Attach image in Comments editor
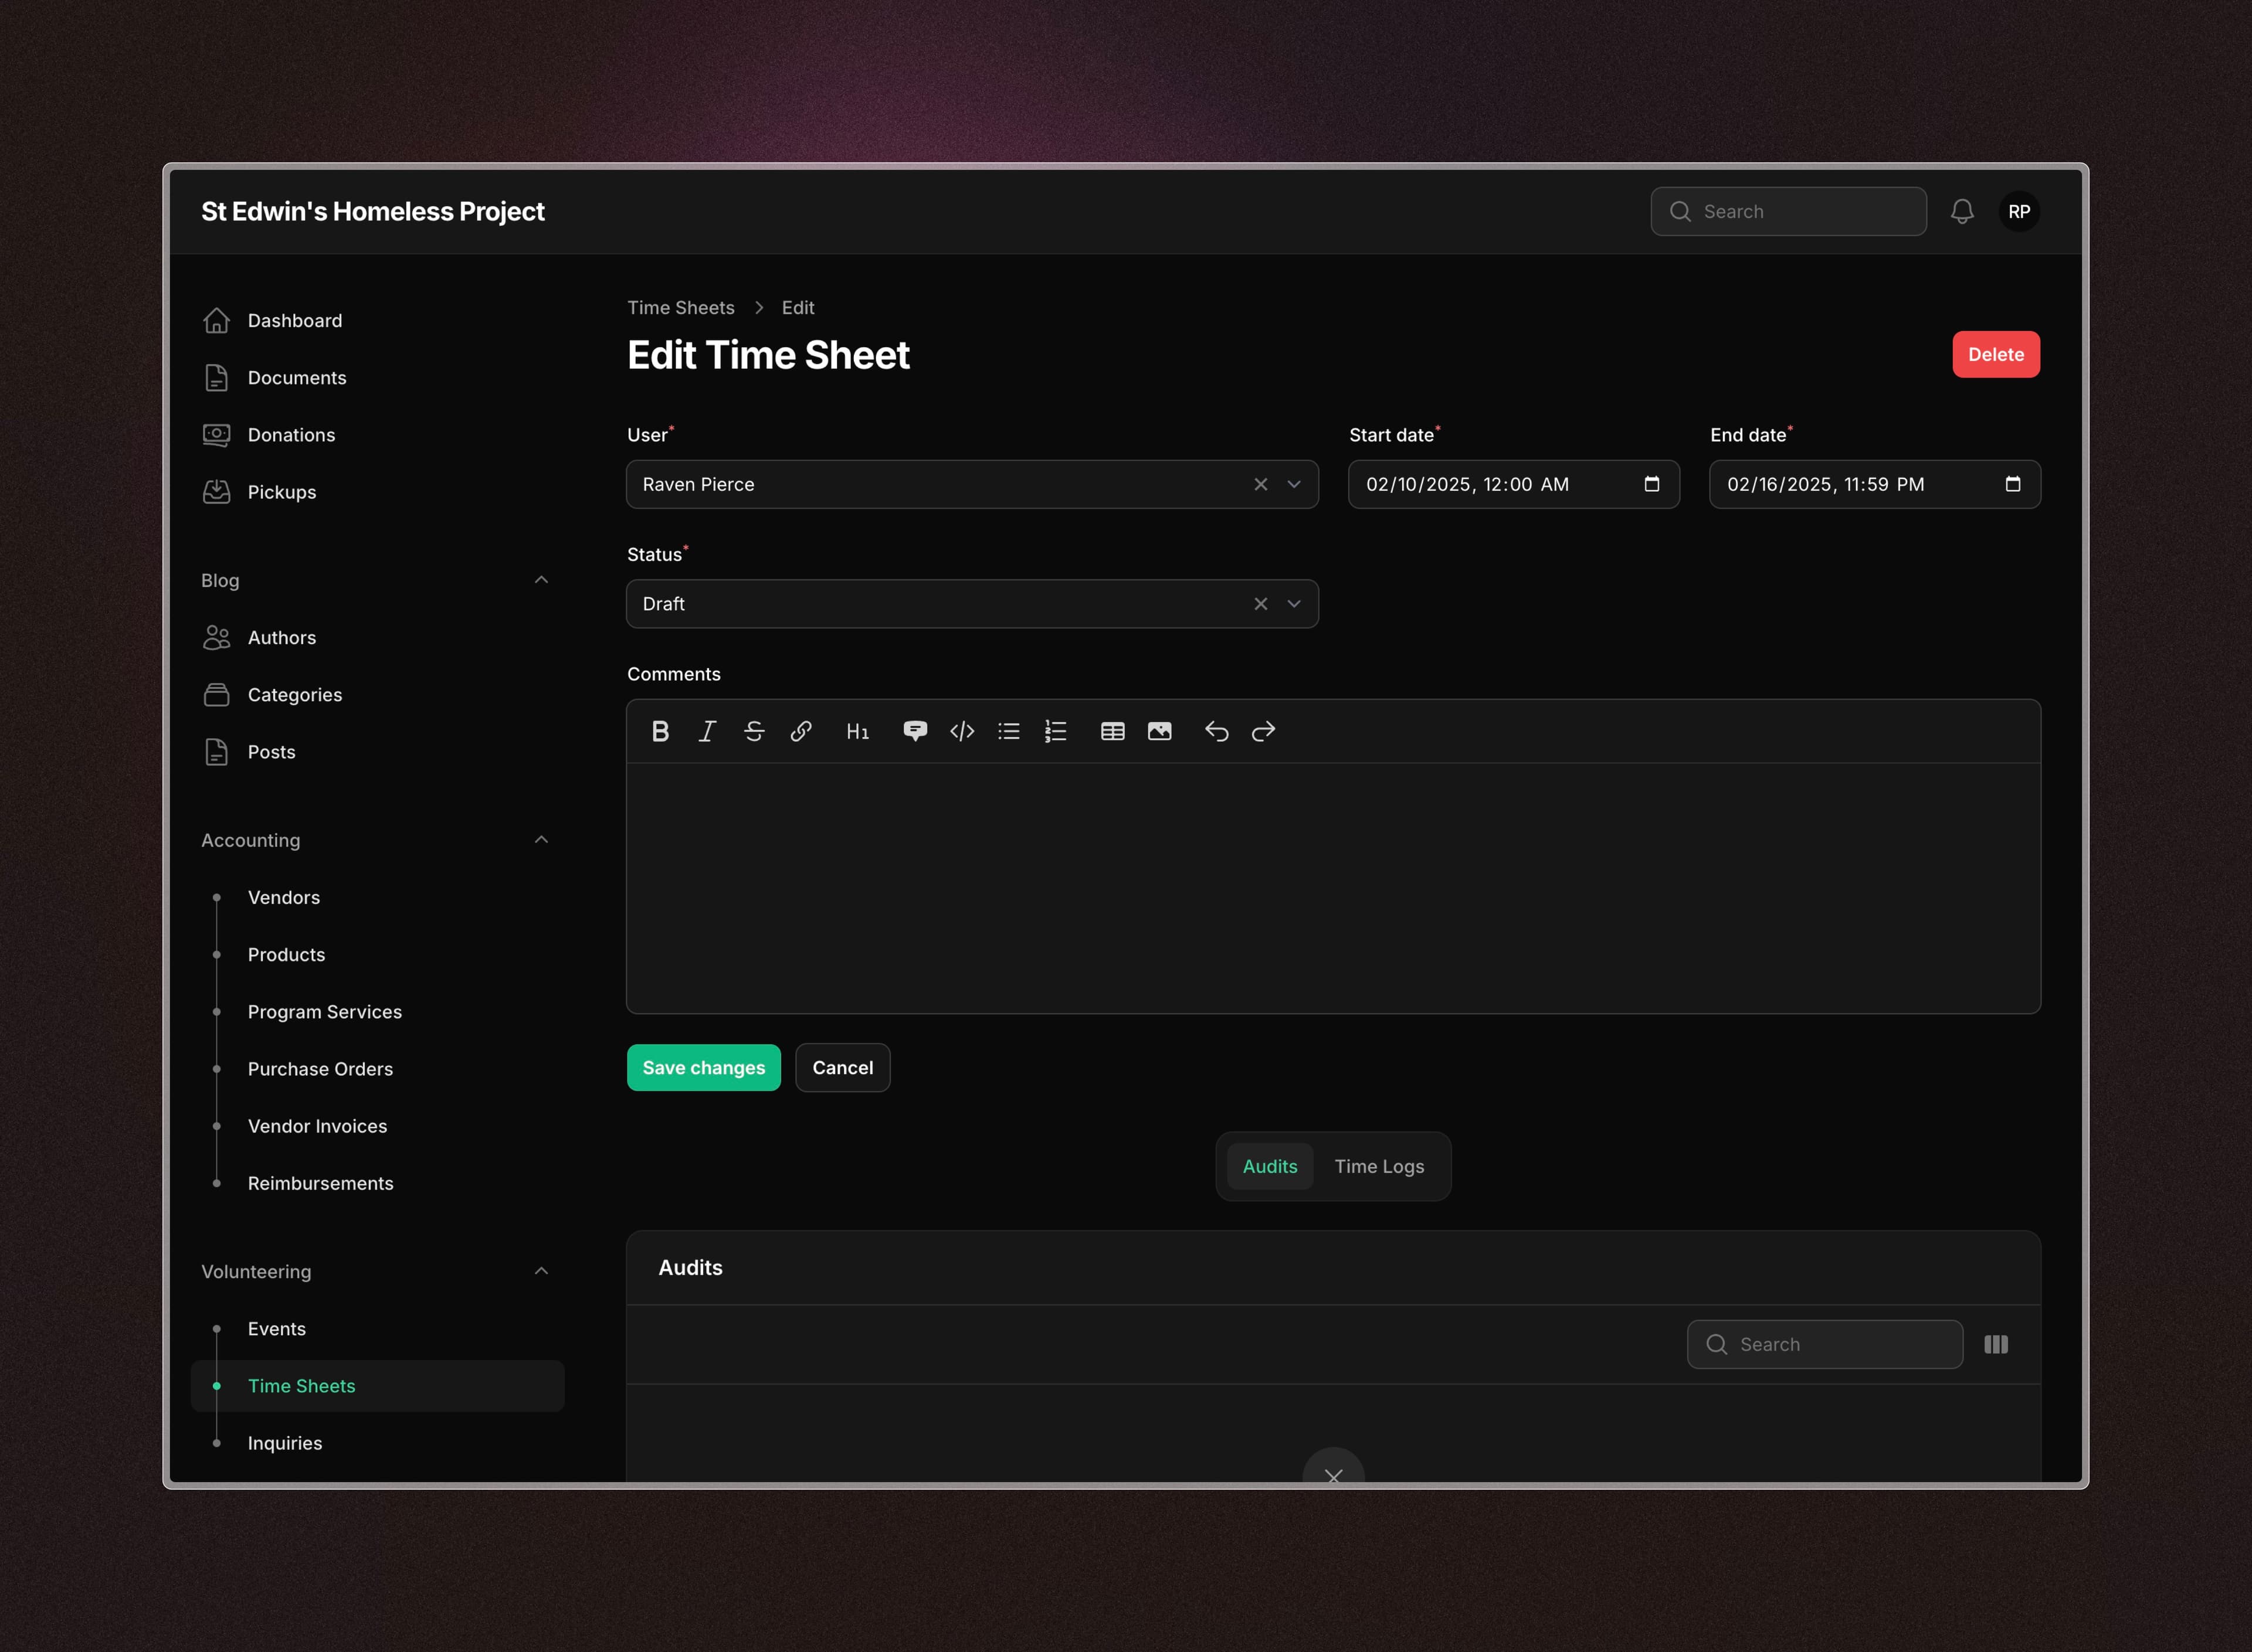This screenshot has height=1652, width=2252. coord(1159,731)
